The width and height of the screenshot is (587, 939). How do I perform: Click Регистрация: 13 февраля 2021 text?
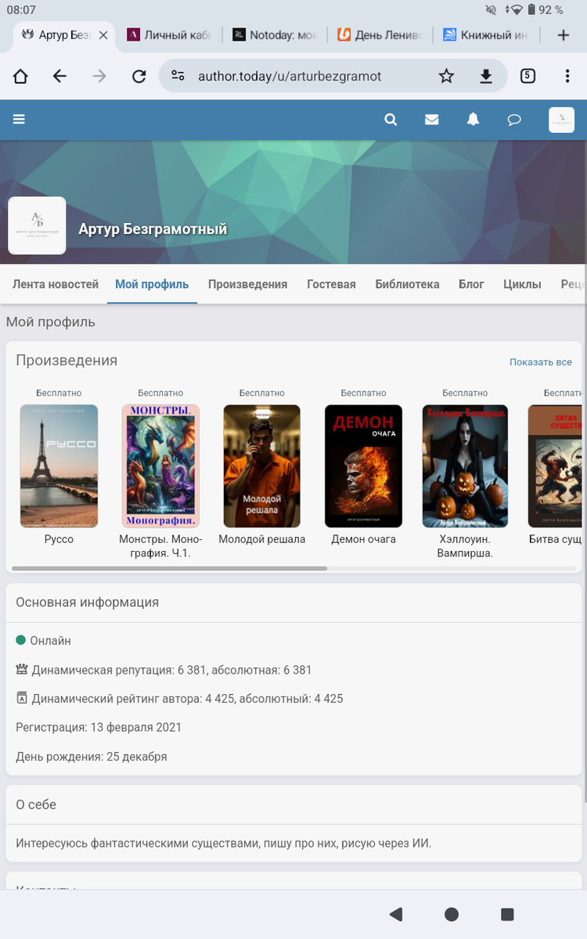pyautogui.click(x=99, y=727)
